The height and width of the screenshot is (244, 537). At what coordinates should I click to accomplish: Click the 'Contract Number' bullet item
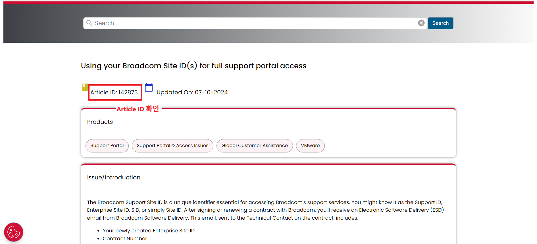(125, 239)
